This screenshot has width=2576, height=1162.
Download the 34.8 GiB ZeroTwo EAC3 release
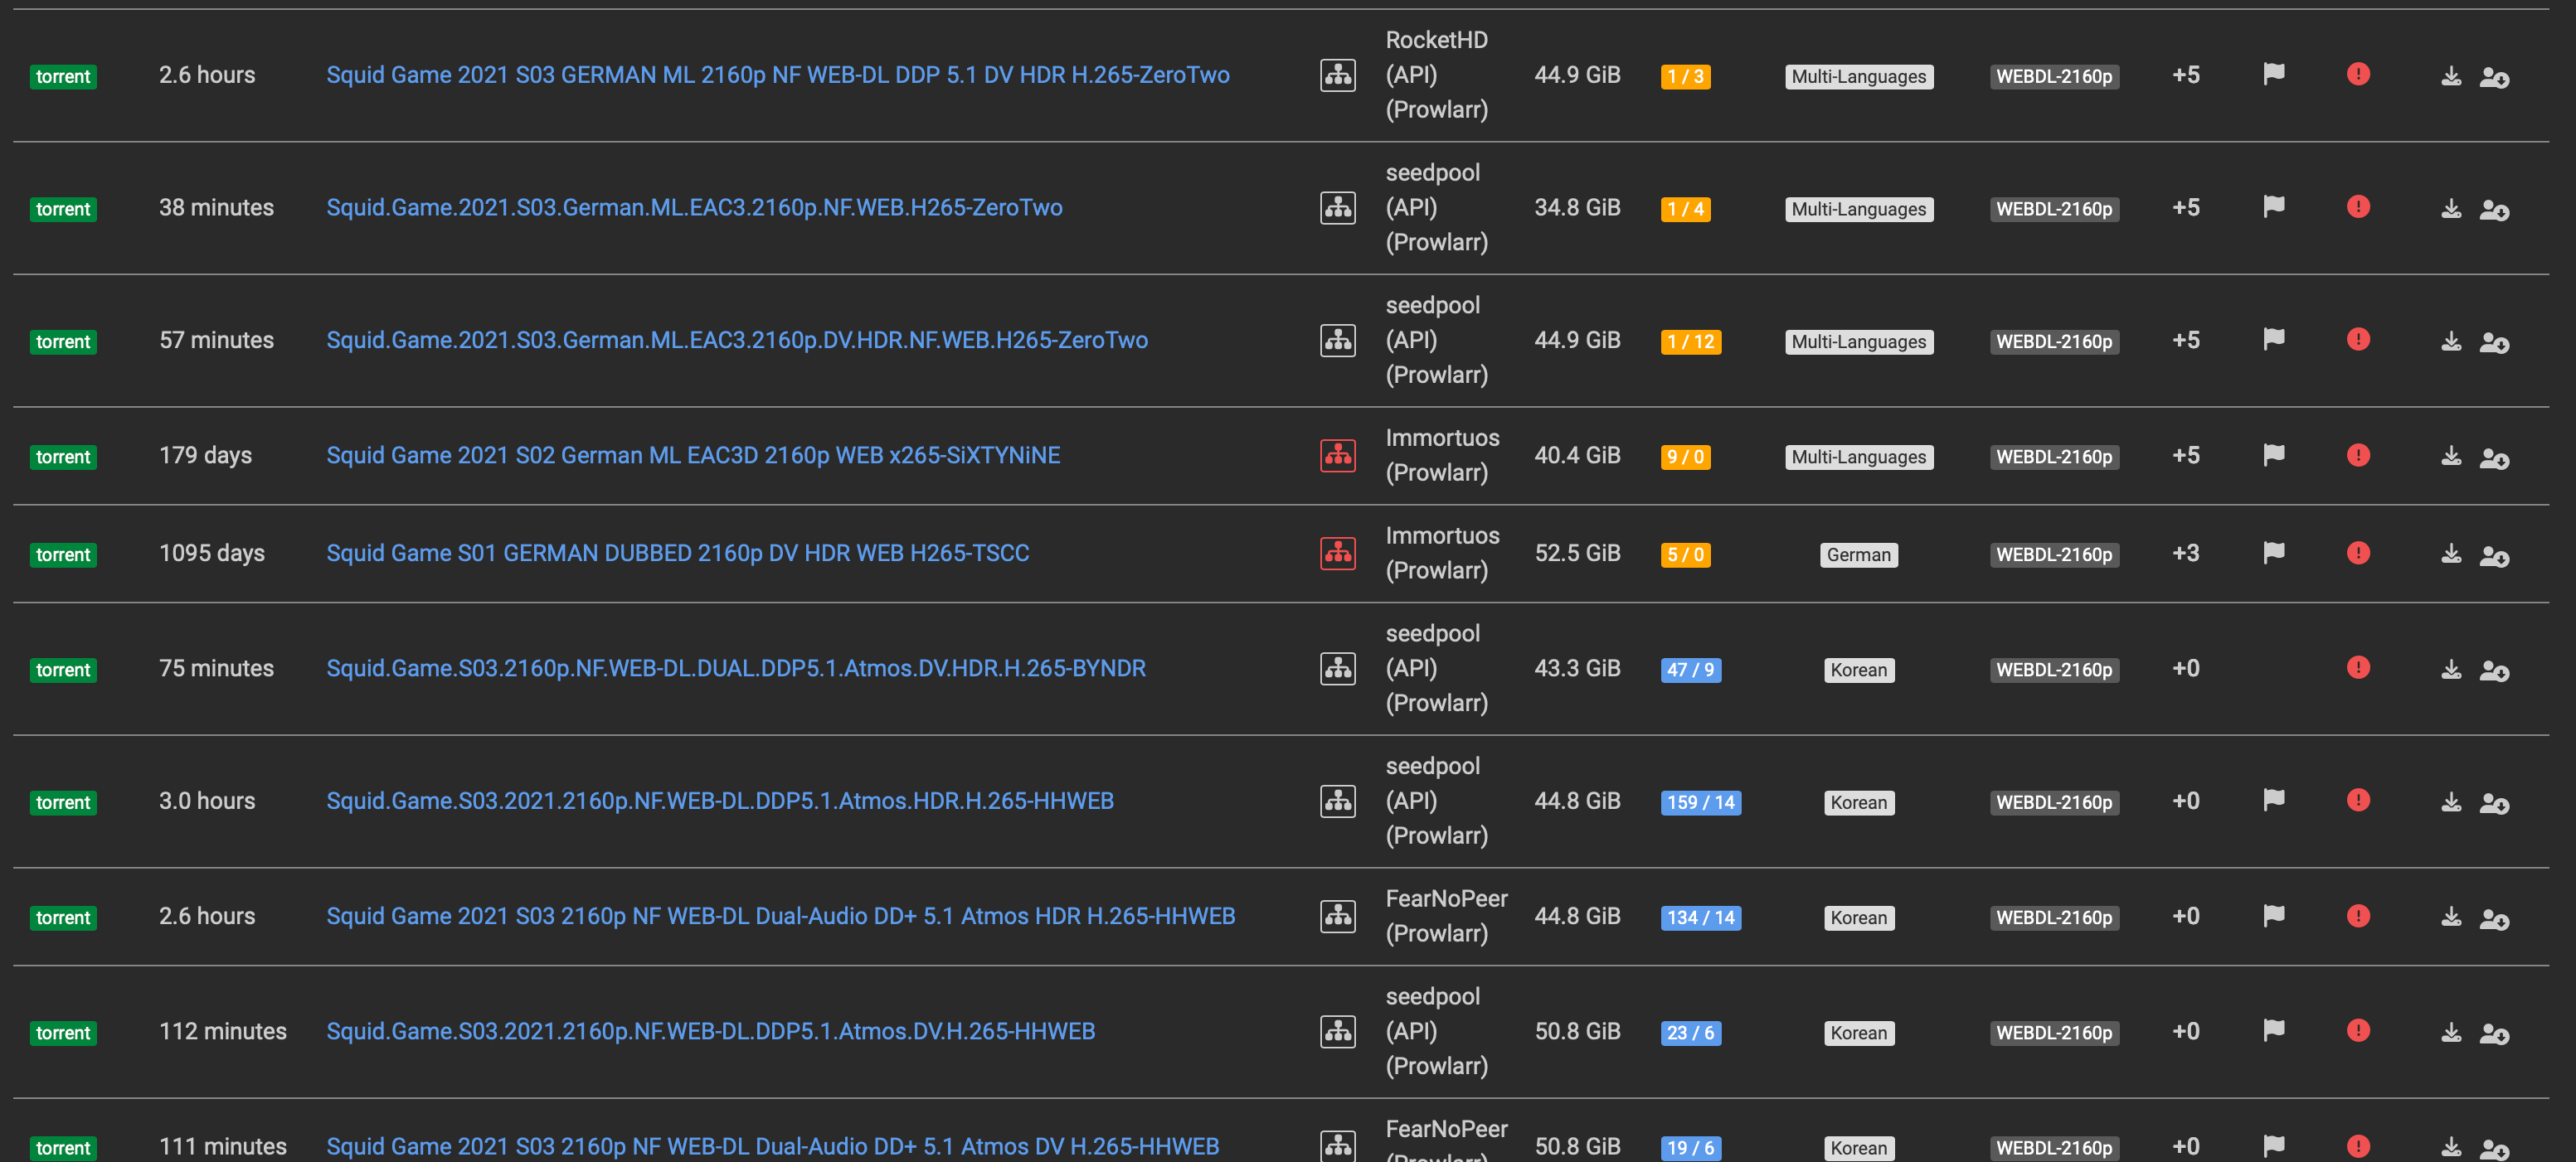click(2450, 209)
